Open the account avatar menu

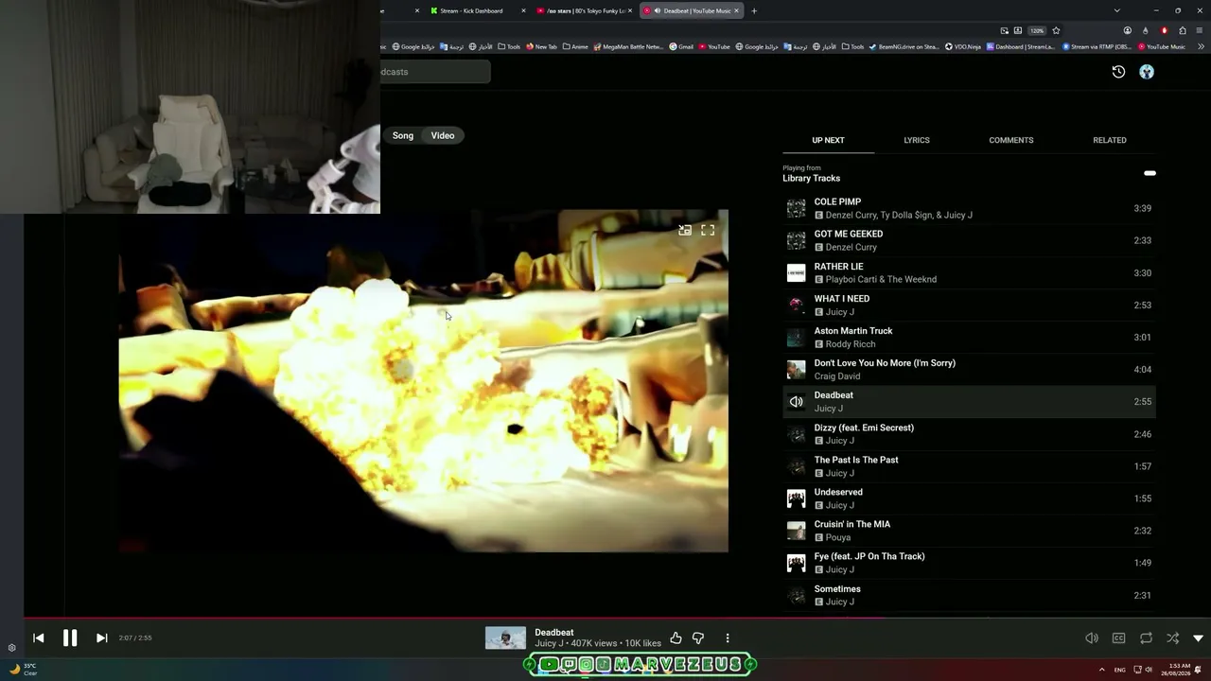point(1147,72)
